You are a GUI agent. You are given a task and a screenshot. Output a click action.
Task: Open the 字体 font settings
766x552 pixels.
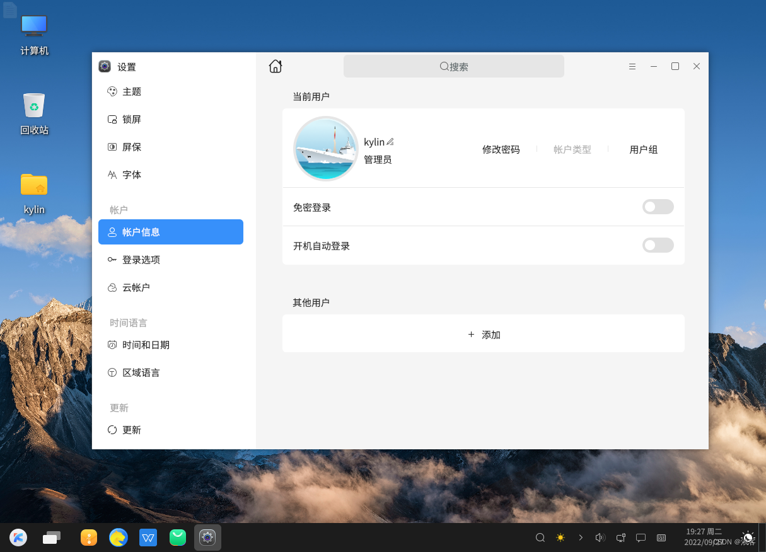coord(133,175)
